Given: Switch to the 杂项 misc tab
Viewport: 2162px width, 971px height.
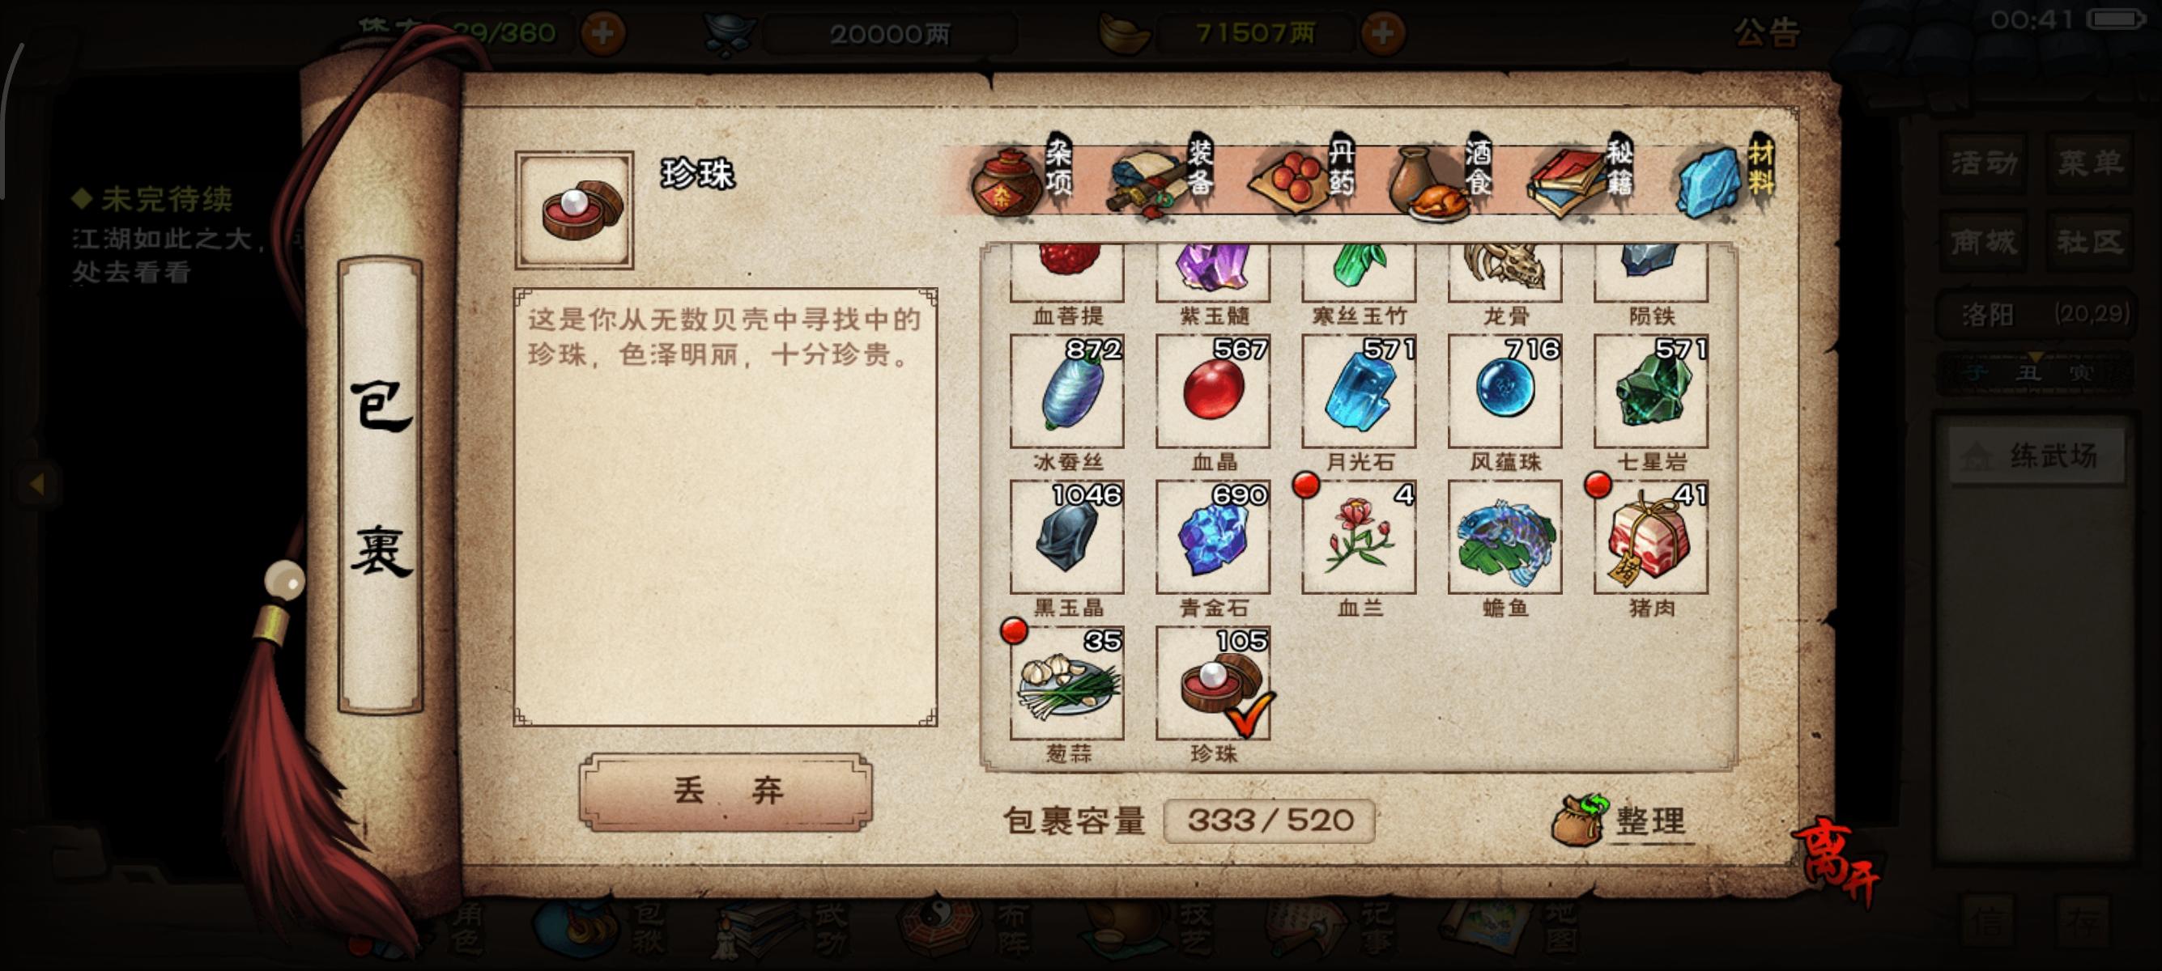Looking at the screenshot, I should pos(1021,178).
